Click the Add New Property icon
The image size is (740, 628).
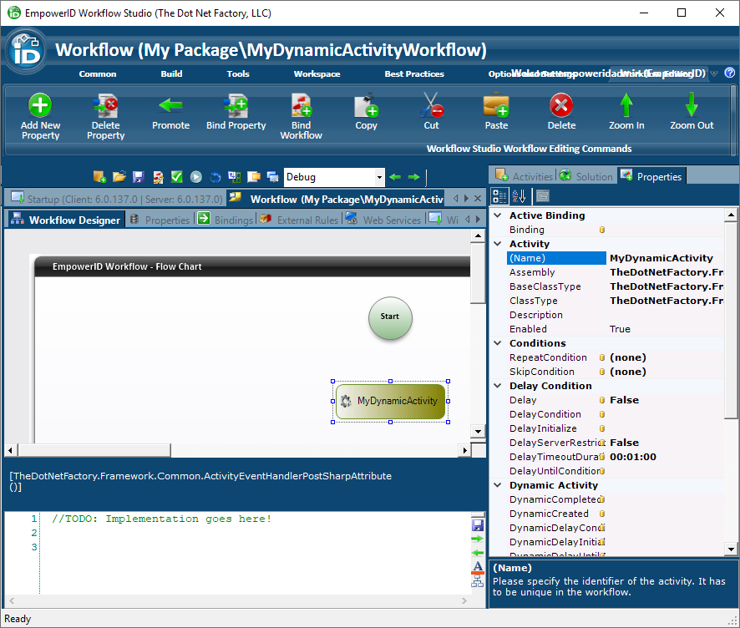[40, 105]
